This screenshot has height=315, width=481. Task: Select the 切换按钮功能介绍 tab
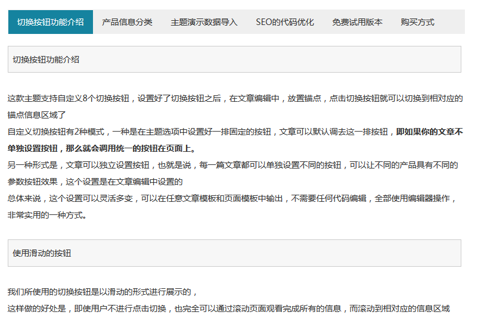tap(51, 22)
